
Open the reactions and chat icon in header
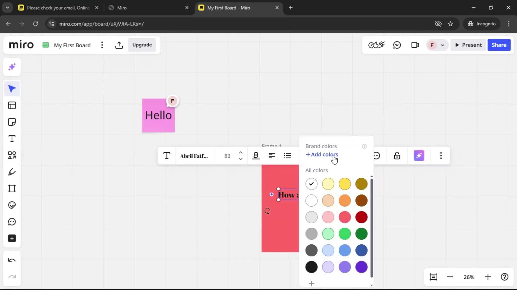(397, 45)
